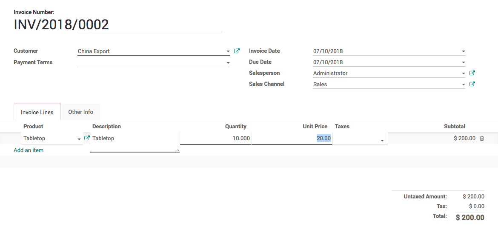This screenshot has width=498, height=229.
Task: Expand the Customer dropdown arrow
Action: point(228,51)
